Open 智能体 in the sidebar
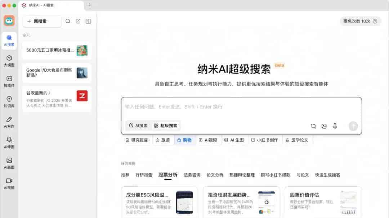 click(x=9, y=82)
